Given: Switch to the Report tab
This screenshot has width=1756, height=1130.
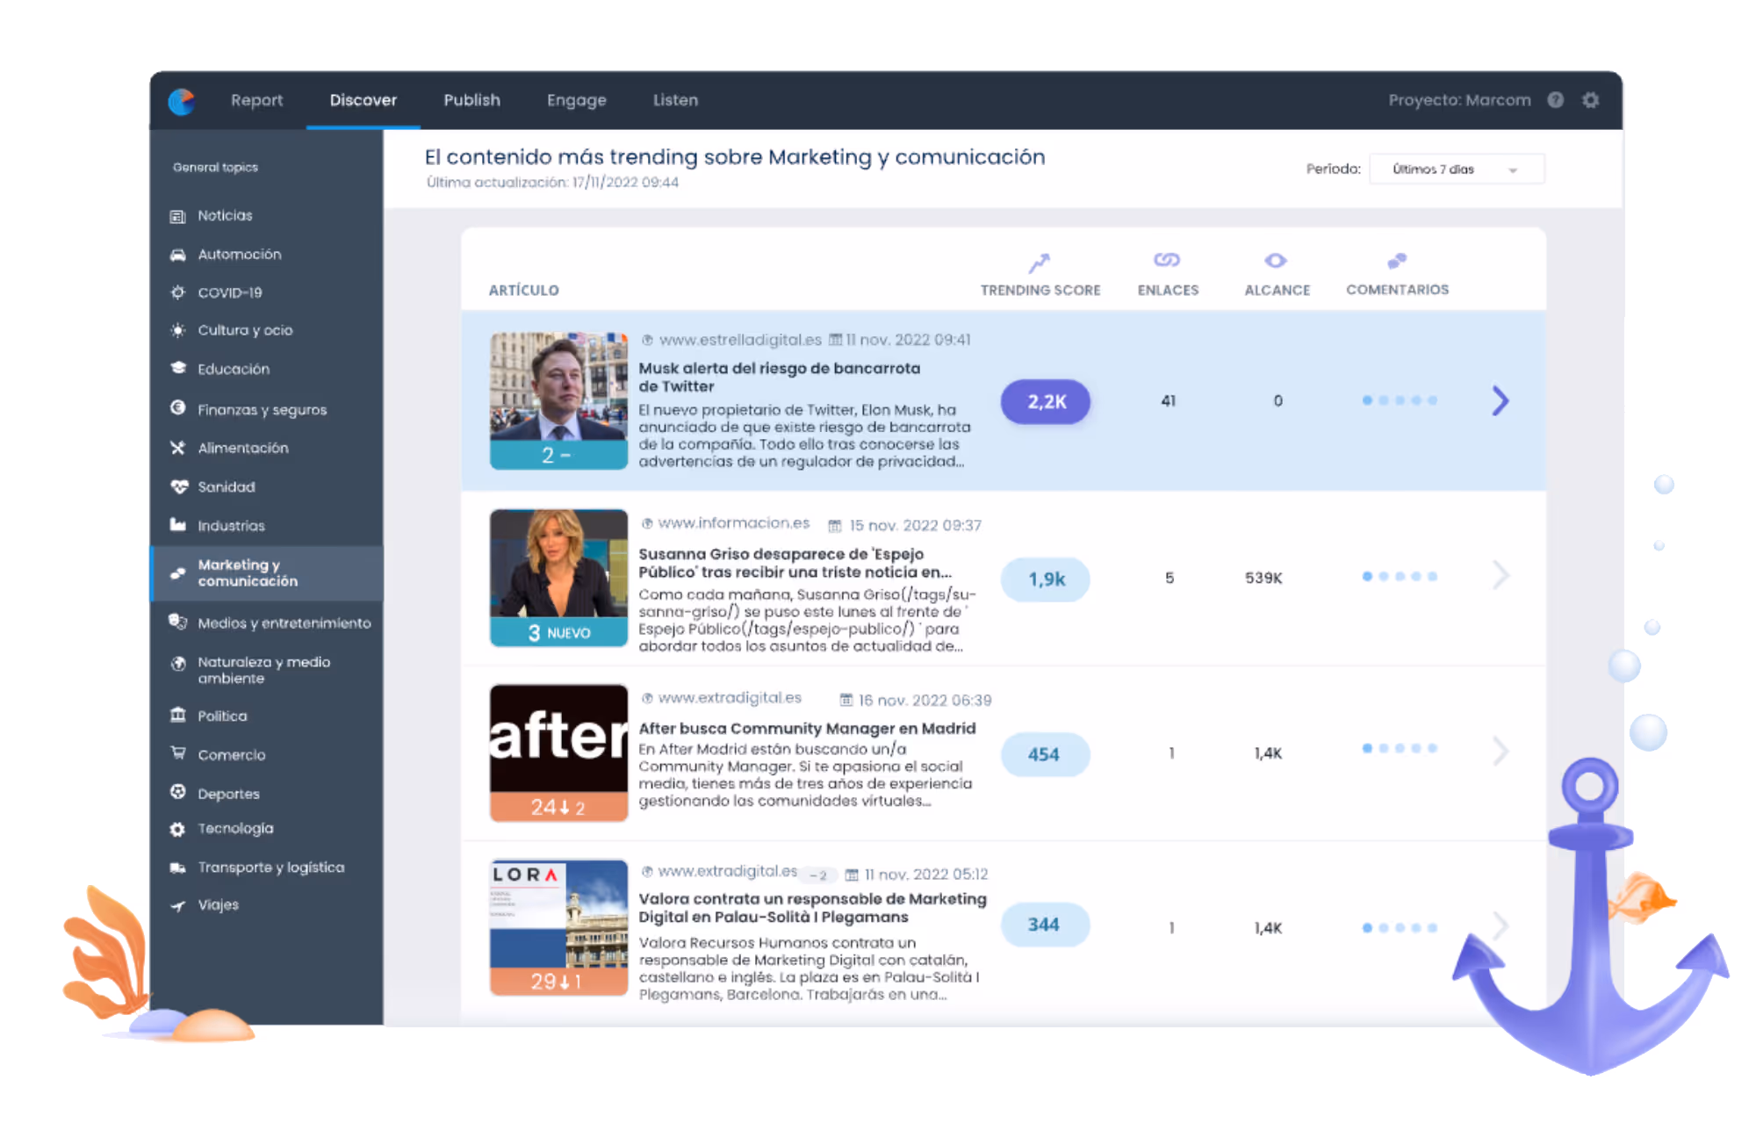Looking at the screenshot, I should click(x=256, y=100).
